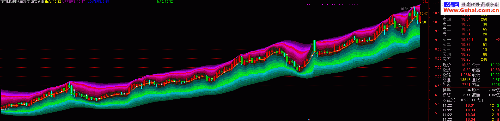Click the 现价 value 10.30
This screenshot has width=500, height=121.
[466, 65]
